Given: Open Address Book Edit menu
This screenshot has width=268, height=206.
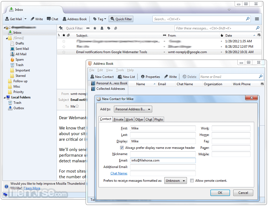Looking at the screenshot, I should [x=100, y=70].
